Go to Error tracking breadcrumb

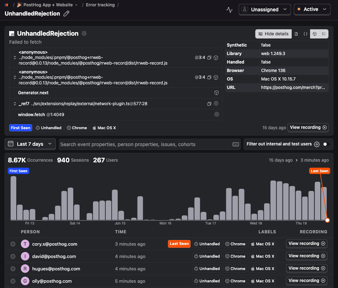point(100,5)
